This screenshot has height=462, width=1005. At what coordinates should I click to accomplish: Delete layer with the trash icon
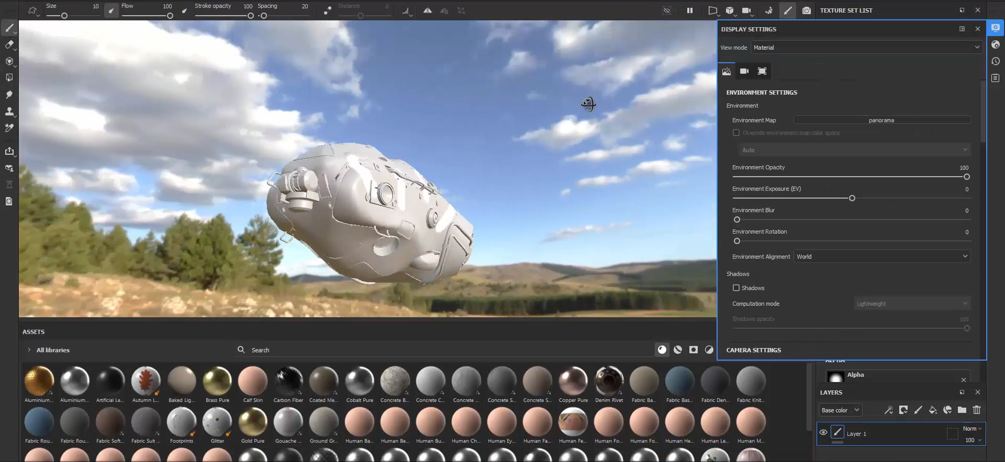coord(977,410)
